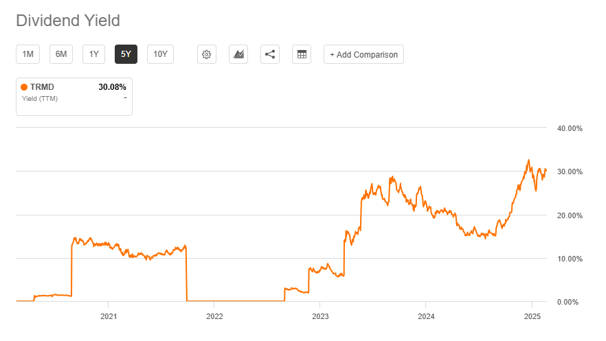Click the 2023 x-axis label
The height and width of the screenshot is (341, 606).
point(320,316)
